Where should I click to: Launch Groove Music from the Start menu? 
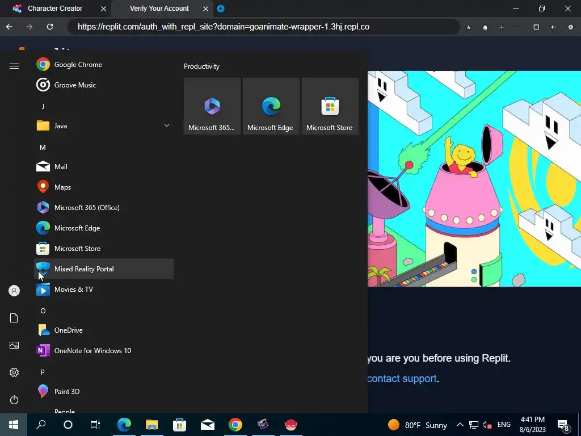[104, 85]
